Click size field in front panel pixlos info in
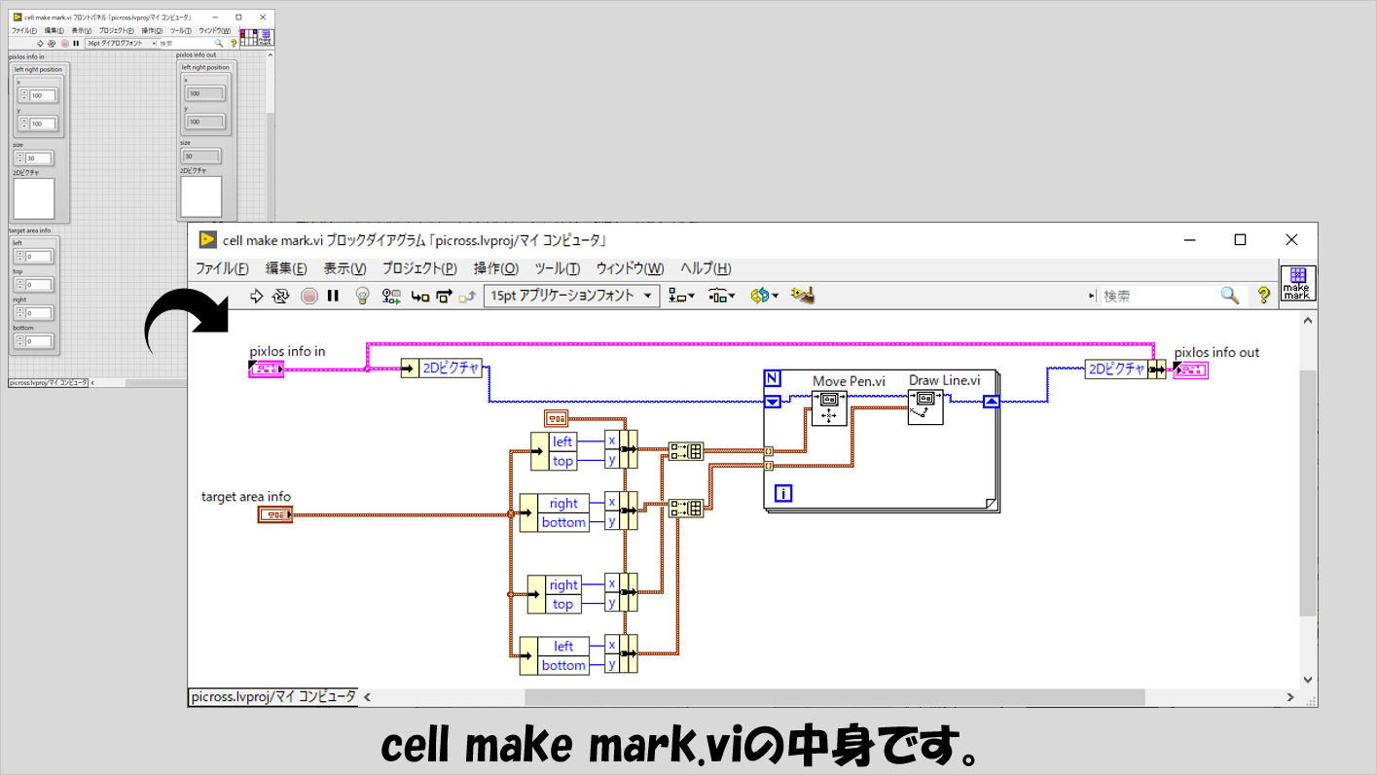Image resolution: width=1377 pixels, height=775 pixels. point(39,159)
